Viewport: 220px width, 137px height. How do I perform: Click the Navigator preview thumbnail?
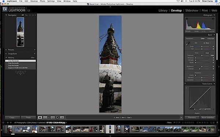(20, 32)
